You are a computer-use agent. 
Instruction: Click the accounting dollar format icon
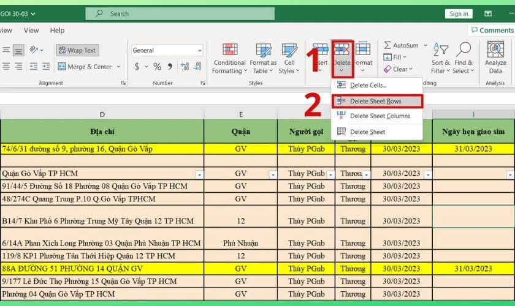point(137,67)
